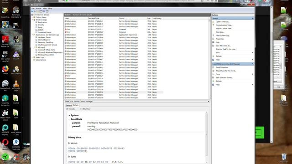Select Forwarded Events in tree

coord(44,32)
